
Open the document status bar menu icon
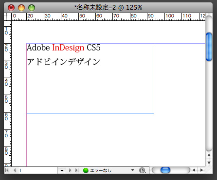(143, 170)
